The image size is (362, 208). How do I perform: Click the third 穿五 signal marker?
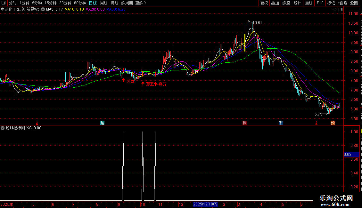point(160,84)
